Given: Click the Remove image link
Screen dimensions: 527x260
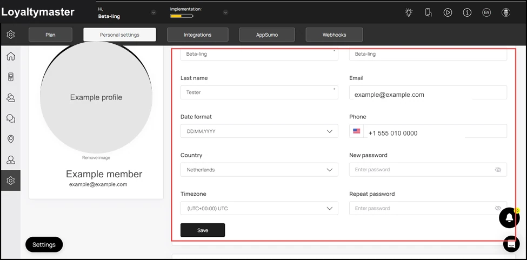Looking at the screenshot, I should tap(96, 157).
